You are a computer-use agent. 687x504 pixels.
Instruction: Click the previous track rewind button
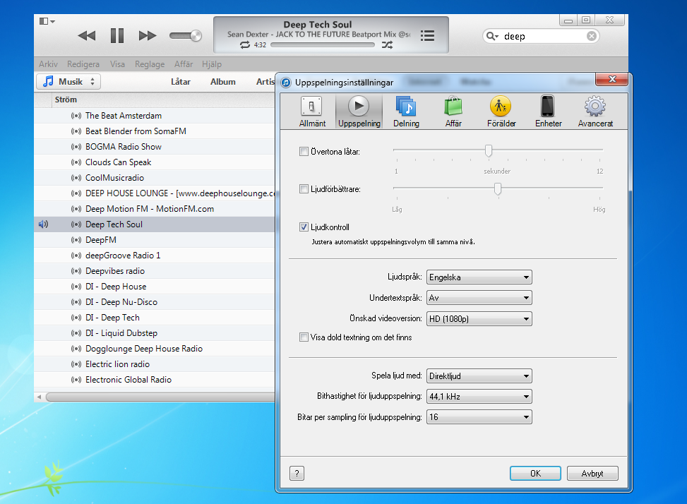pos(87,36)
